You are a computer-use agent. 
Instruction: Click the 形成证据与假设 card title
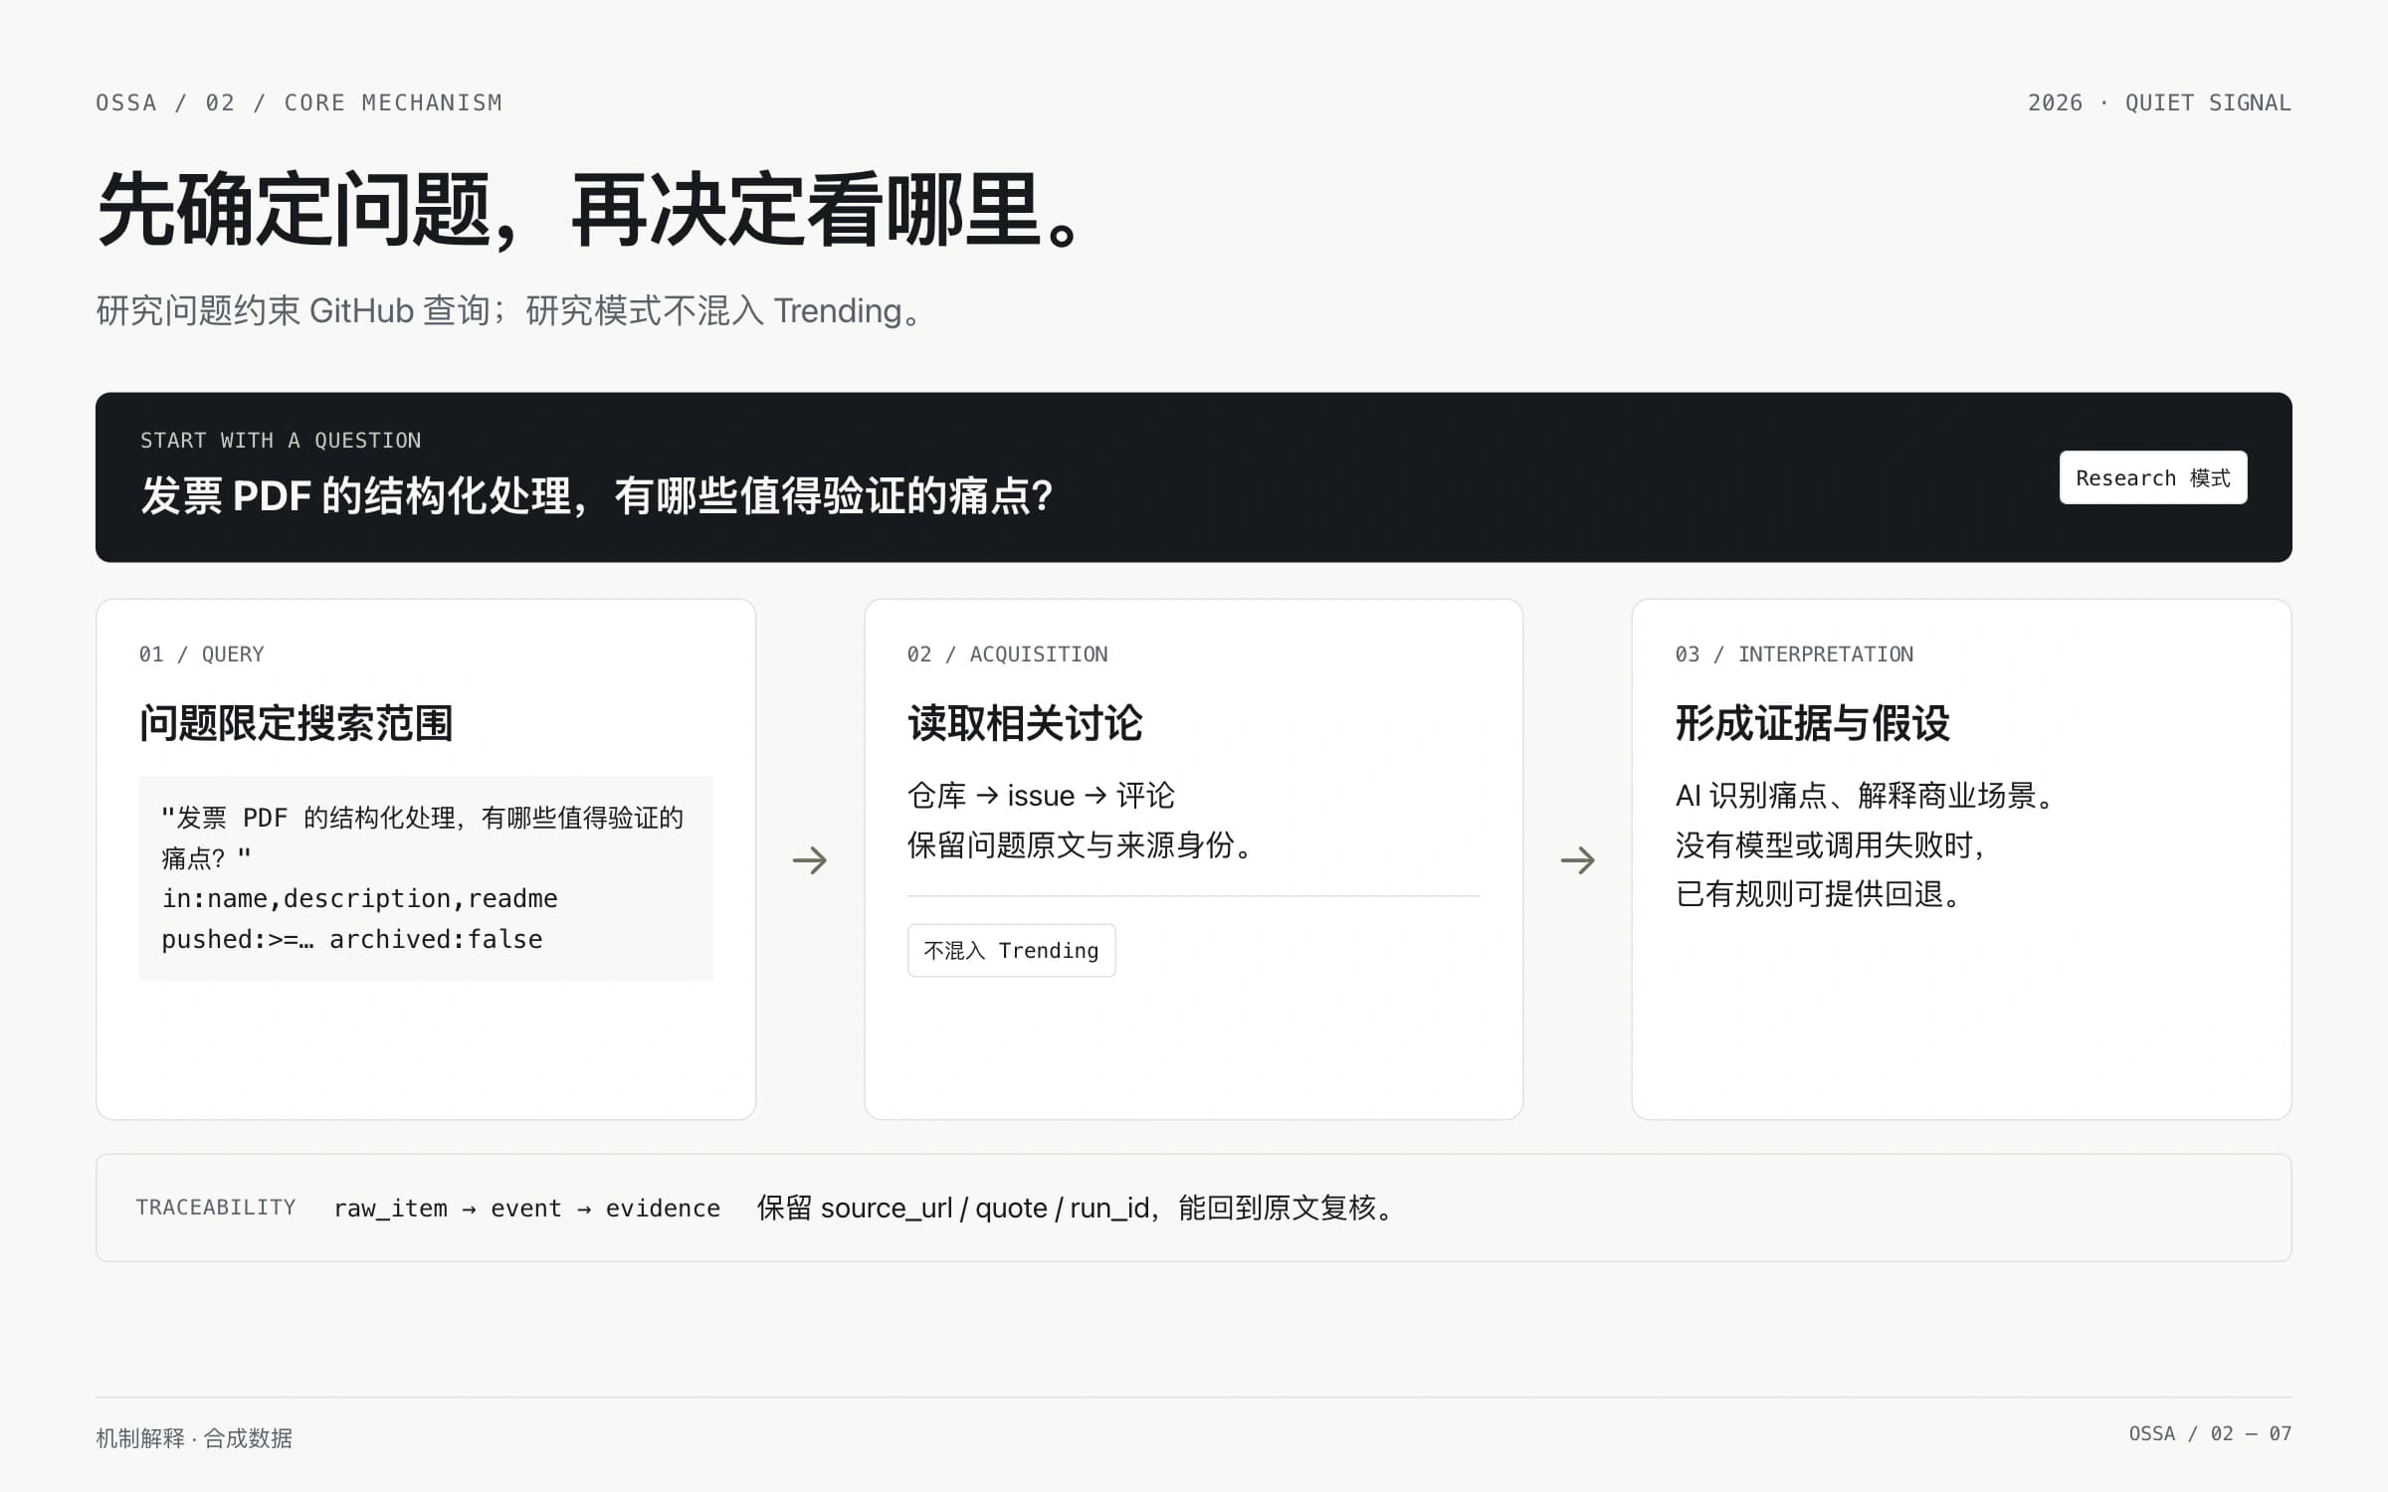[1813, 723]
